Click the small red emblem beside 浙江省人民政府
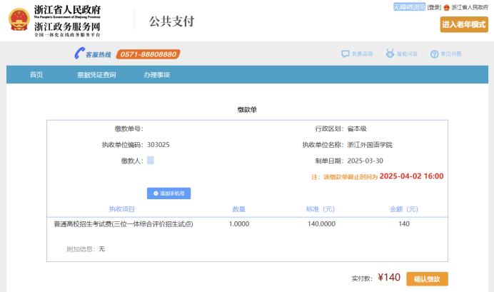 pos(447,7)
